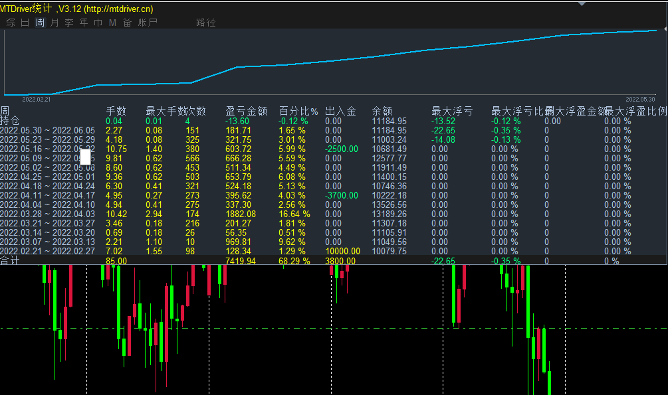
Task: Open the 备 notes tab
Action: coord(128,23)
